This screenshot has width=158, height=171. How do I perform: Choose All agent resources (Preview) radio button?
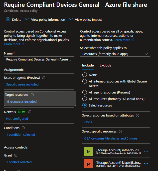(x=85, y=92)
